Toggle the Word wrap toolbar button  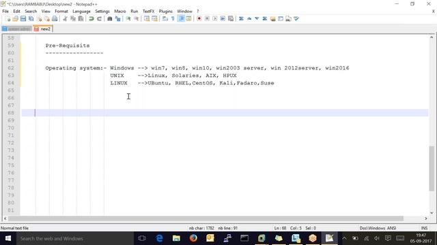click(x=165, y=18)
